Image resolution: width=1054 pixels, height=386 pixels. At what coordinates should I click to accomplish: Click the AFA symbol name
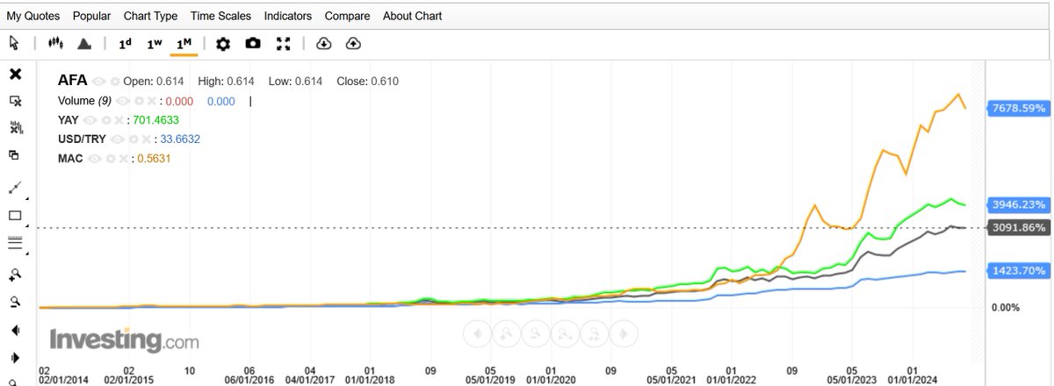pyautogui.click(x=72, y=81)
